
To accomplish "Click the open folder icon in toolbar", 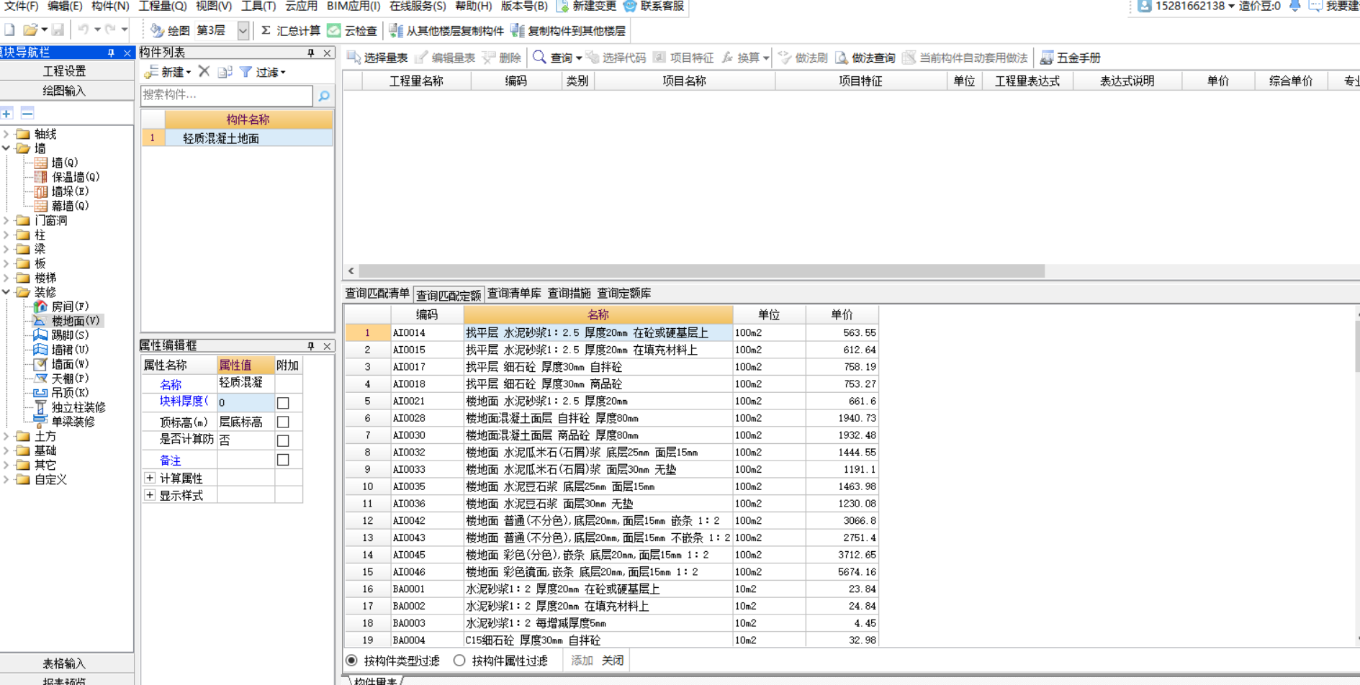I will tap(30, 30).
